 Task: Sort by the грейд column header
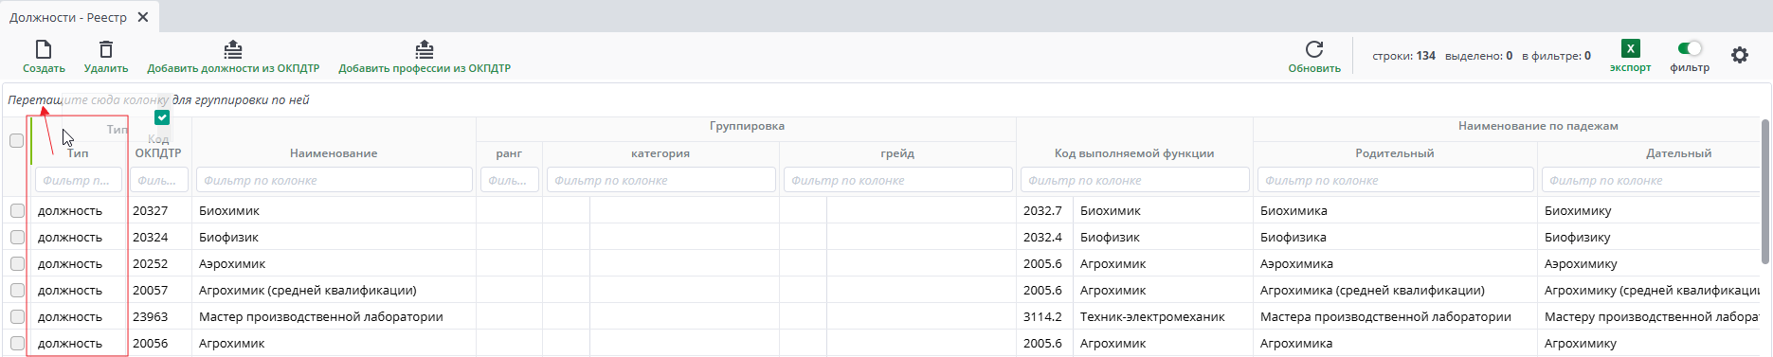(x=897, y=153)
